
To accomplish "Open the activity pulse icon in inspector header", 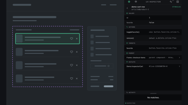I will [x=171, y=2].
